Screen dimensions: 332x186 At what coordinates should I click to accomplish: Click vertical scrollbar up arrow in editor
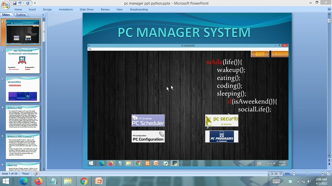coord(329,15)
